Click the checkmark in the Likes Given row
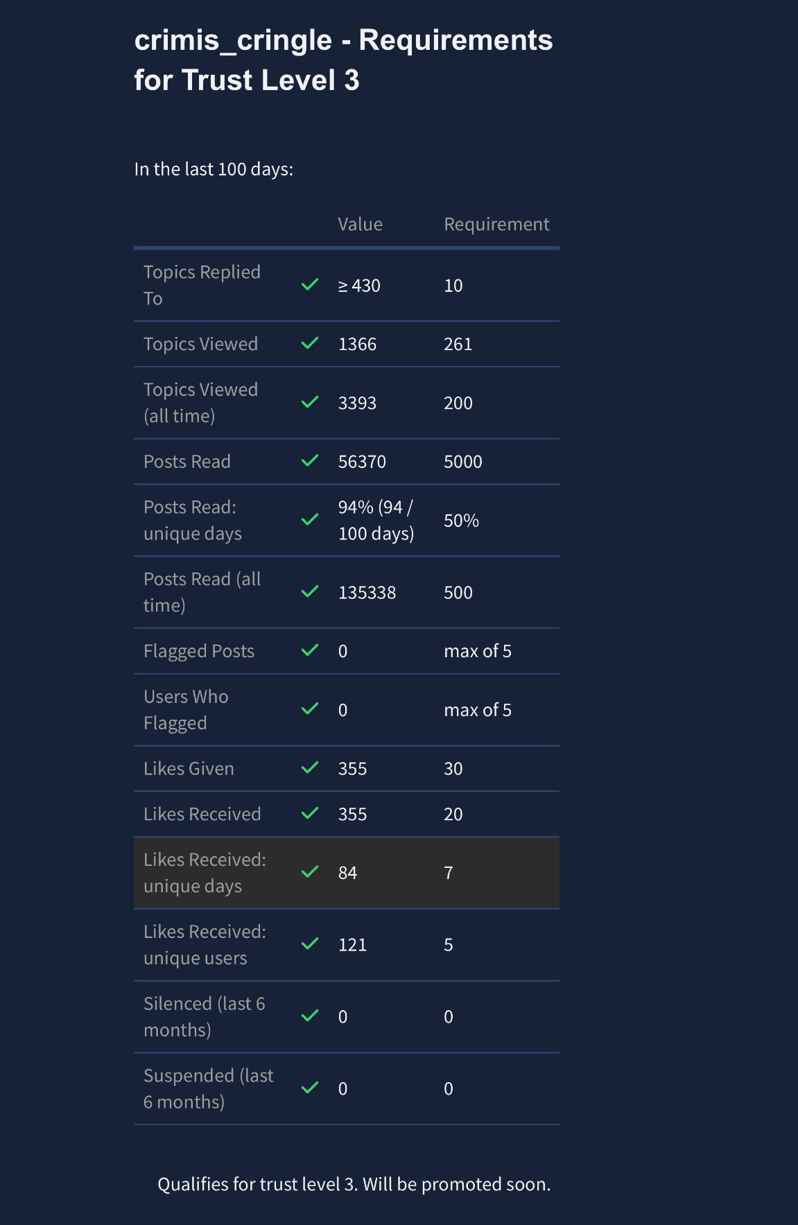 point(310,768)
